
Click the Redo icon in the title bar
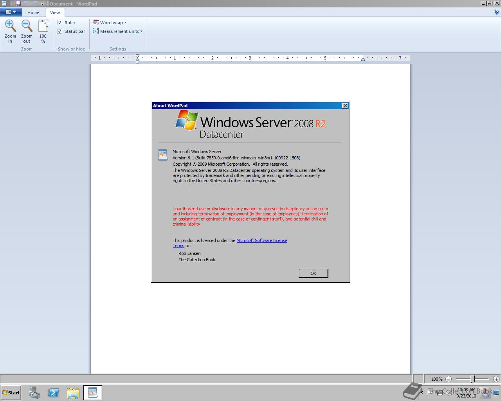35,4
